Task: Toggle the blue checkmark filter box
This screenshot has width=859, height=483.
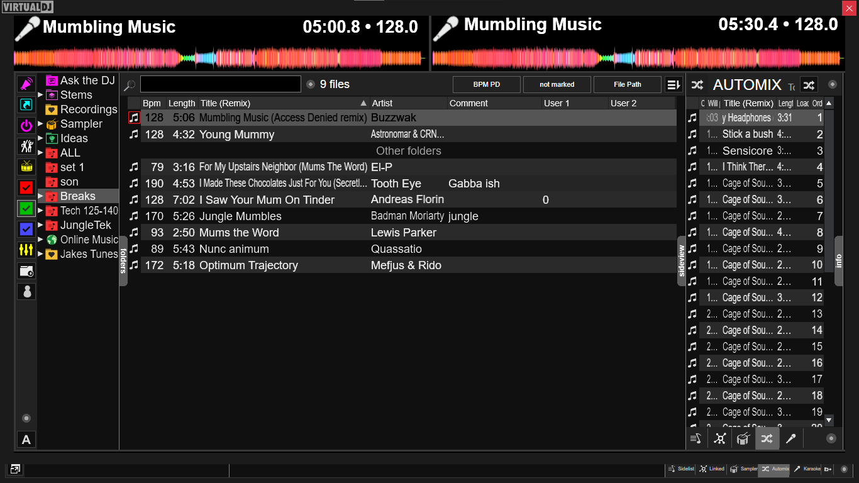Action: tap(26, 229)
